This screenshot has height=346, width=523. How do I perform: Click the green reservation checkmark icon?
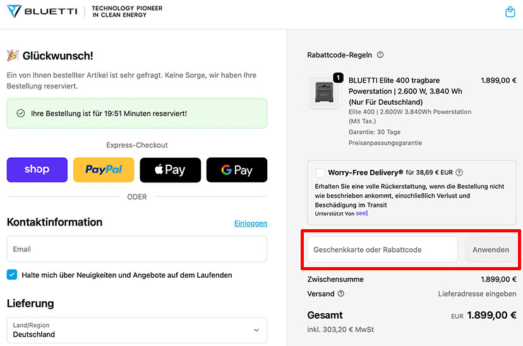click(20, 114)
